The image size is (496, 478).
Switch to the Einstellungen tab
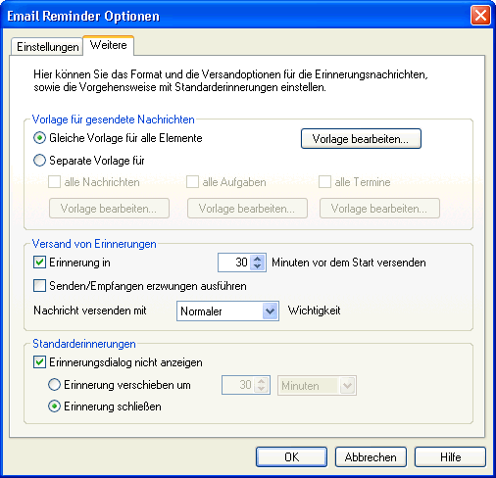click(x=48, y=47)
